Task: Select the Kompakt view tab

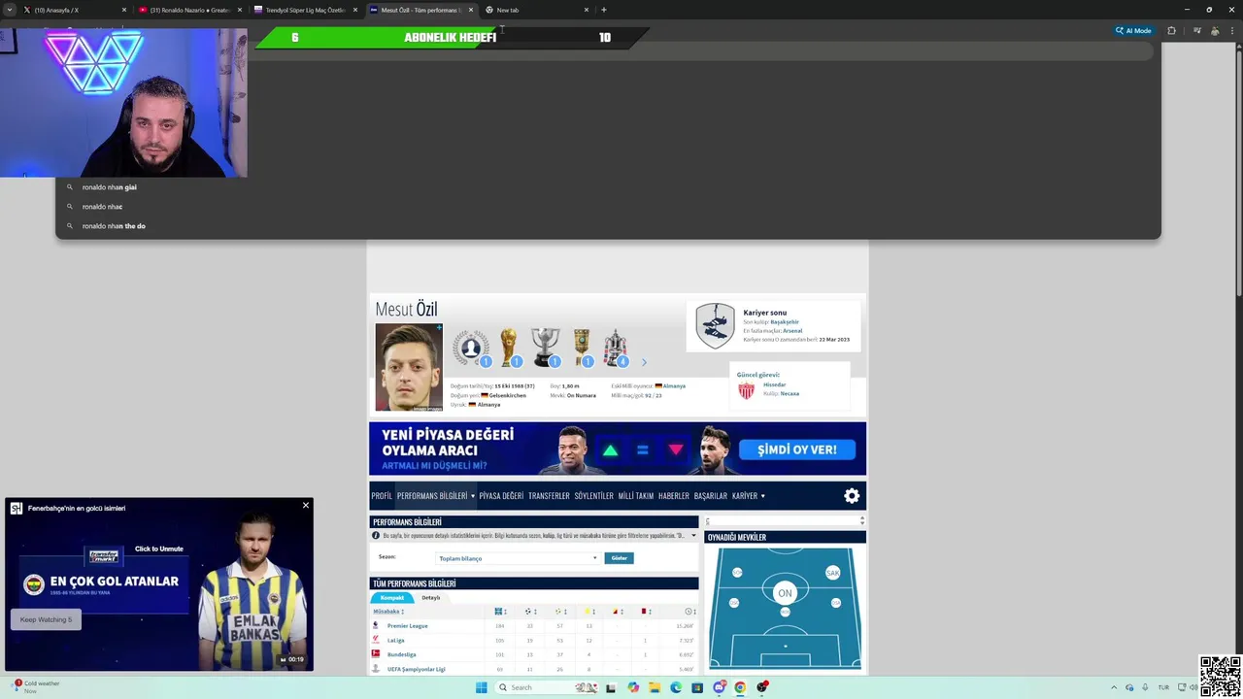Action: pyautogui.click(x=392, y=598)
